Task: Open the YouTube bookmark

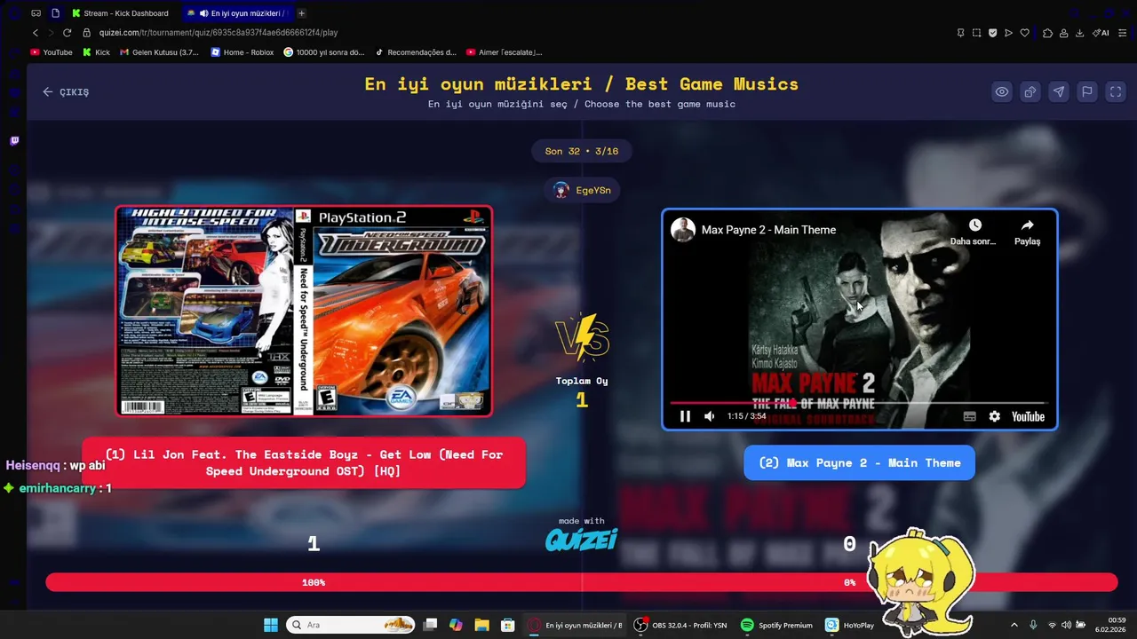Action: [x=52, y=52]
